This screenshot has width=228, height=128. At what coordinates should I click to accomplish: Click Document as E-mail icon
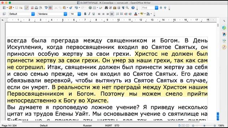coord(21,8)
